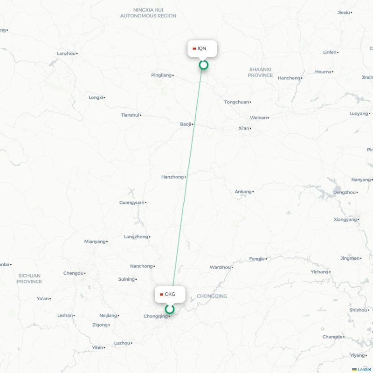
Task: Click the Baoji city label
Action: (x=186, y=124)
